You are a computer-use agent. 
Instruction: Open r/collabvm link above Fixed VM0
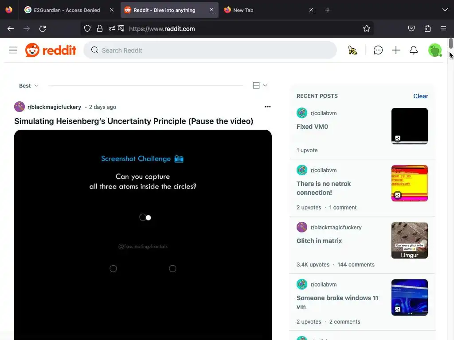pyautogui.click(x=323, y=113)
